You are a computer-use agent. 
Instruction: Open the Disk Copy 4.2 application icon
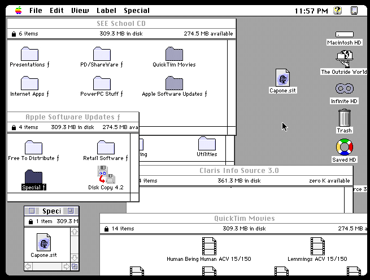click(106, 176)
